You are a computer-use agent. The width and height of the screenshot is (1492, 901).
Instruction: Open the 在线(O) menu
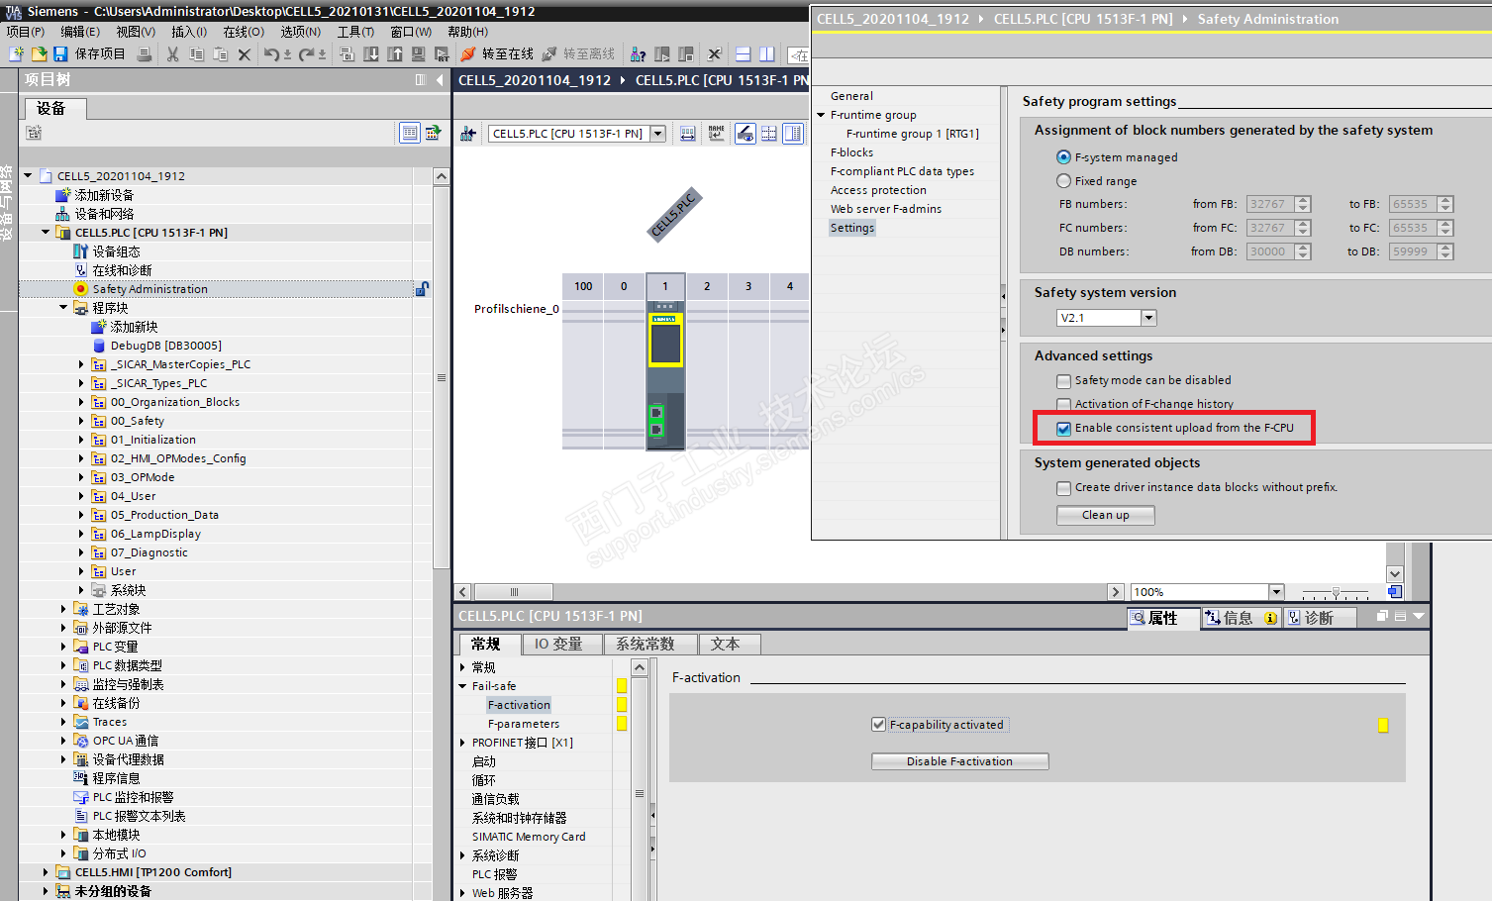click(244, 32)
